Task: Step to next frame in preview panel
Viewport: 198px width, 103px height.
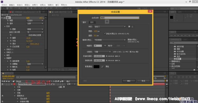Action: 182,35
